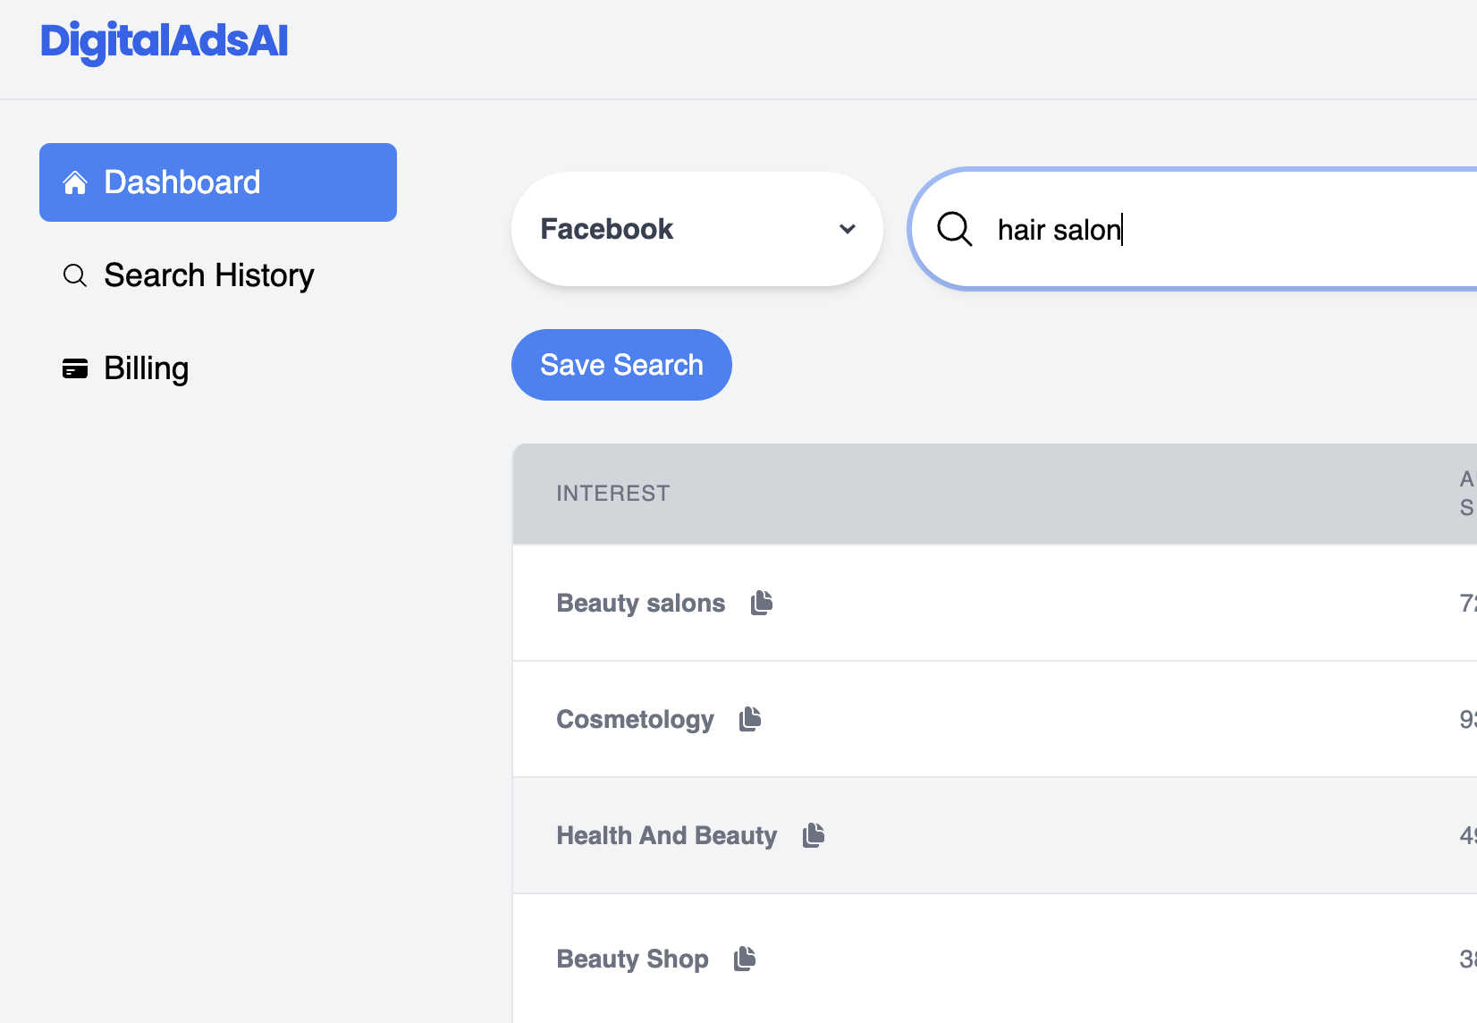Copy the Health And Beauty interest

coord(814,835)
